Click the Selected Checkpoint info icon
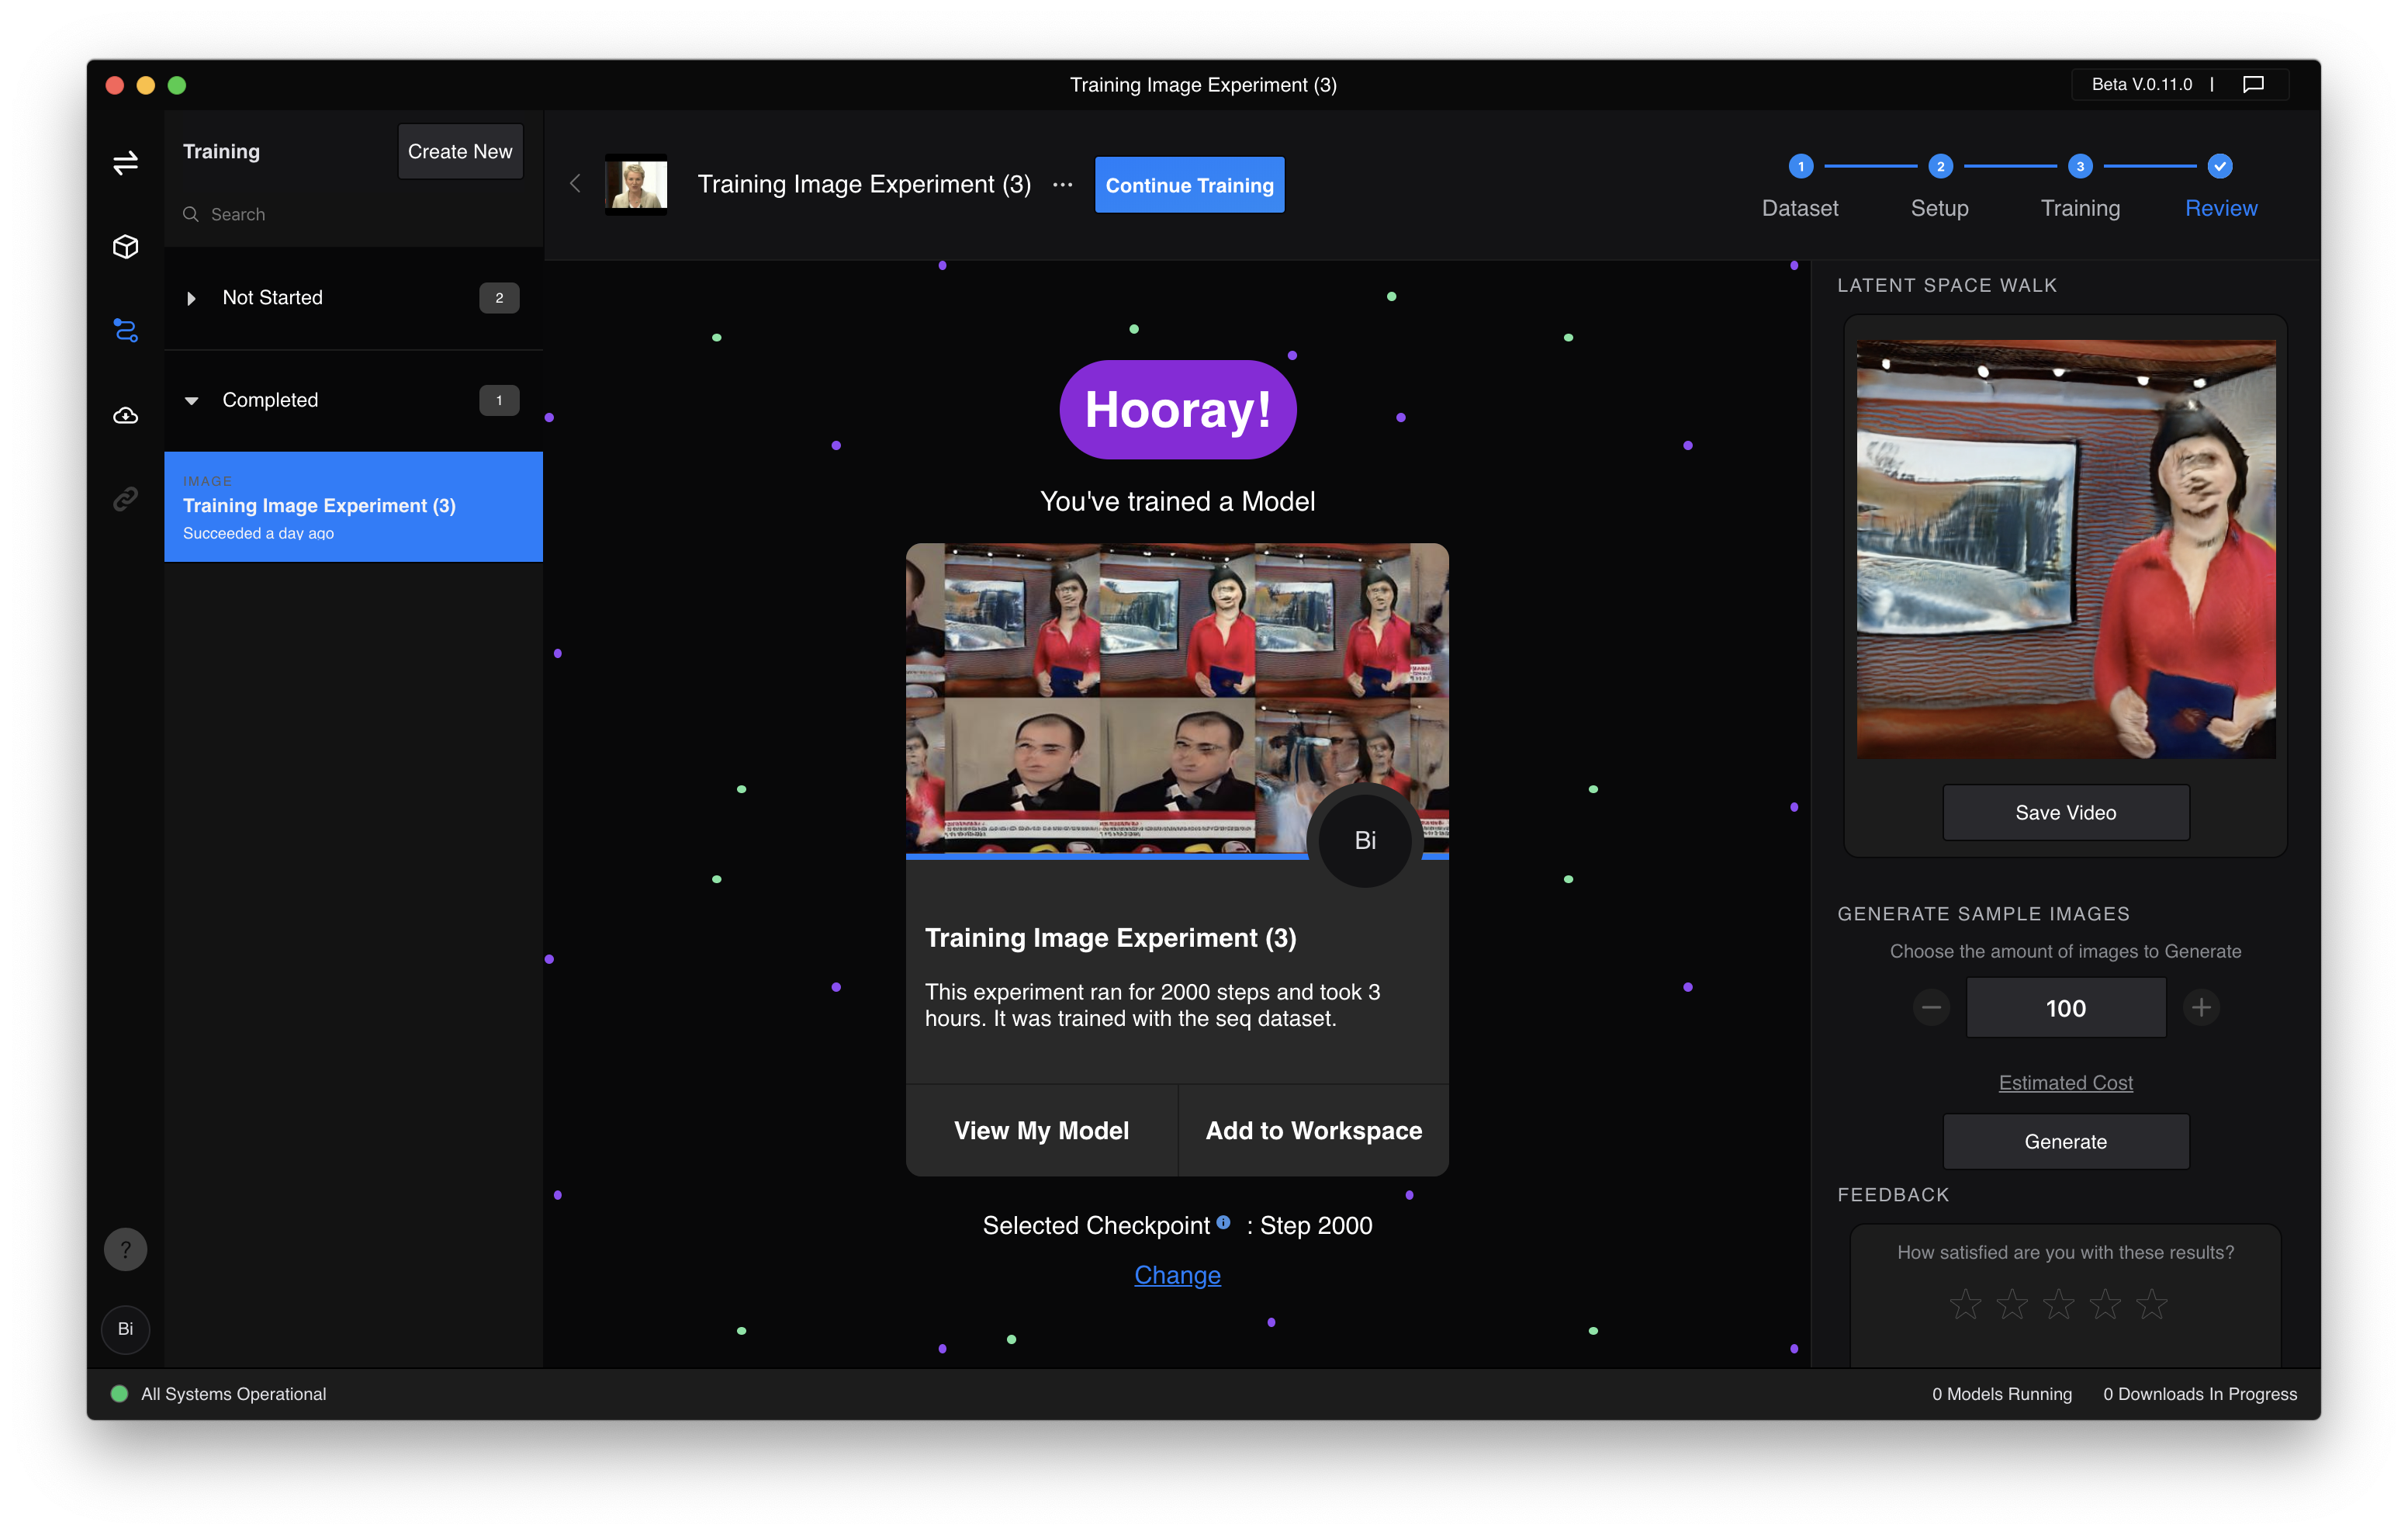The height and width of the screenshot is (1535, 2408). [1223, 1221]
